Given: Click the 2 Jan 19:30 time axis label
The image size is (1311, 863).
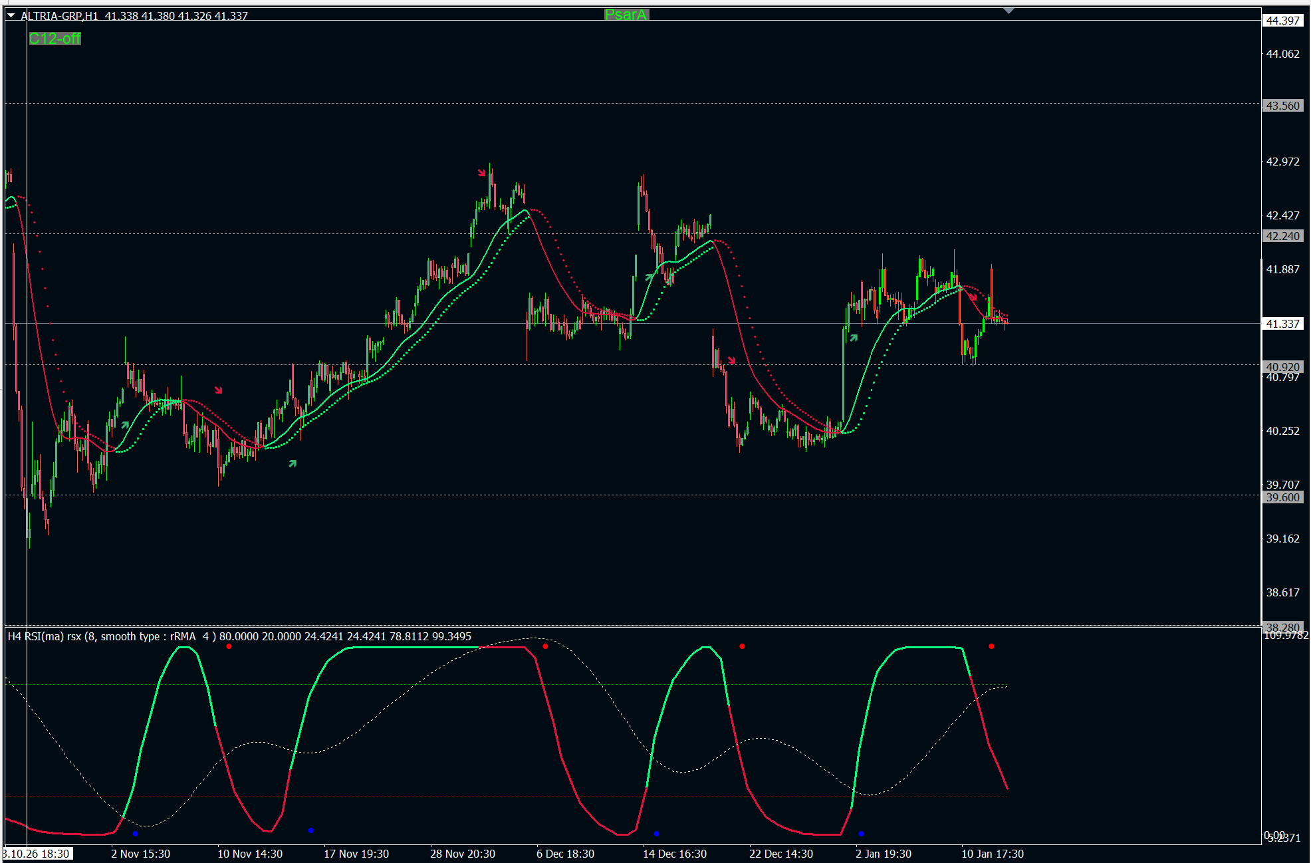Looking at the screenshot, I should coord(883,854).
